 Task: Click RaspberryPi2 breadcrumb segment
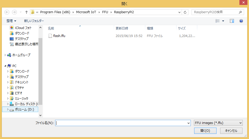(x=124, y=12)
